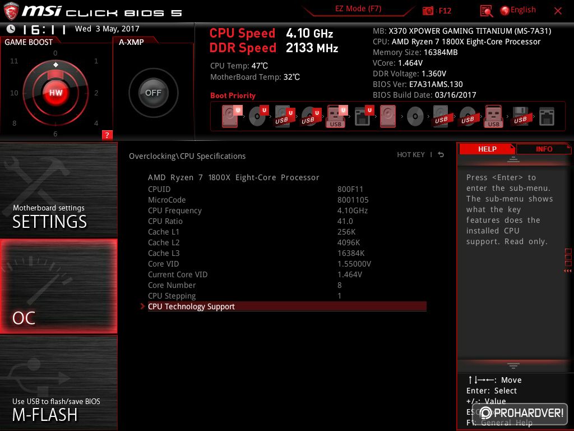Click the DDR Speed 2133 MHz readout
Screen dimensions: 574x431
[x=274, y=48]
